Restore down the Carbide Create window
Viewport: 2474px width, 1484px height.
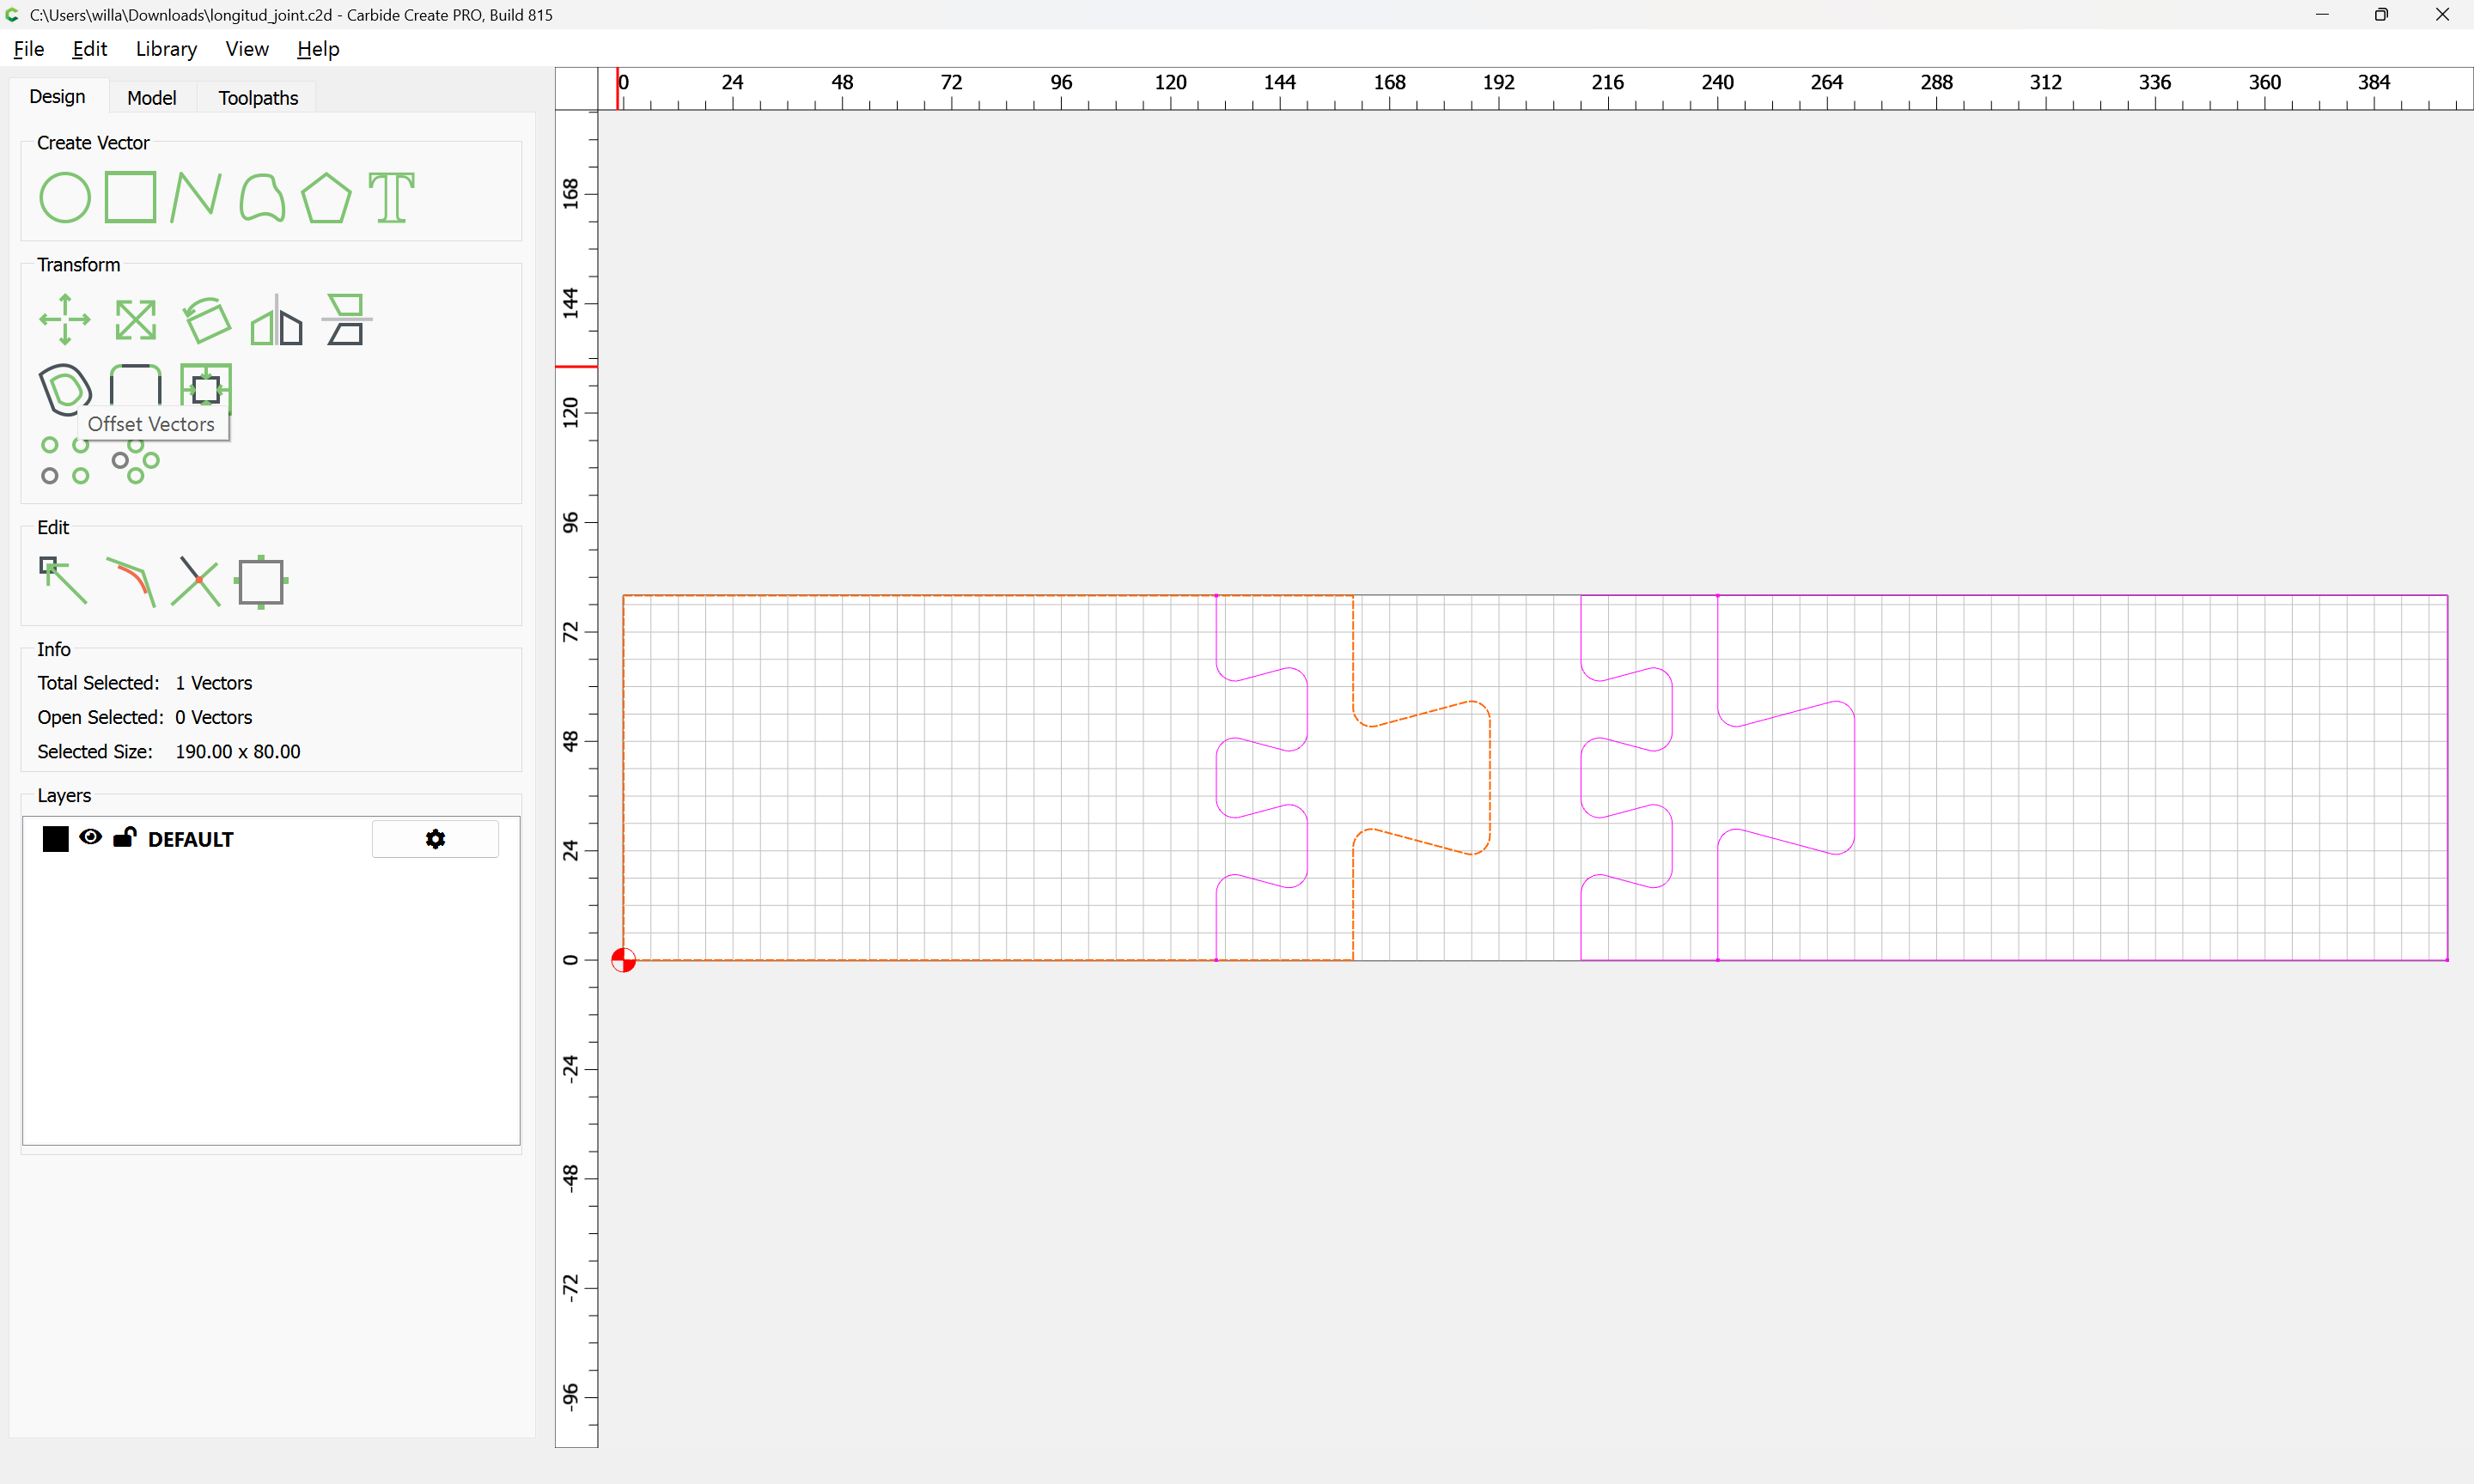[2382, 15]
